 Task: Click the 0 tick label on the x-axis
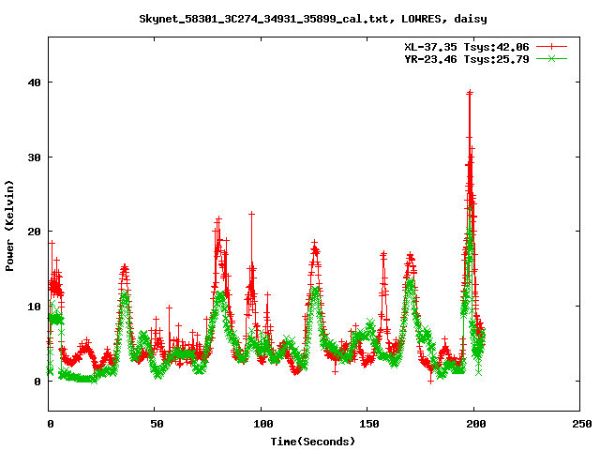pos(50,424)
